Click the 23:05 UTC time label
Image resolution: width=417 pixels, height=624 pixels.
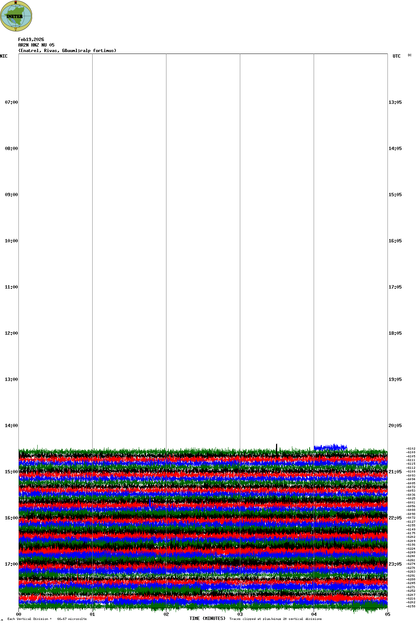point(395,564)
